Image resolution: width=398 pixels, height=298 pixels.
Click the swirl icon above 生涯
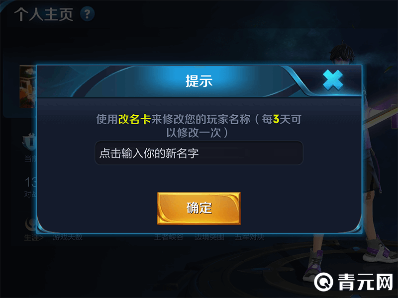click(31, 224)
